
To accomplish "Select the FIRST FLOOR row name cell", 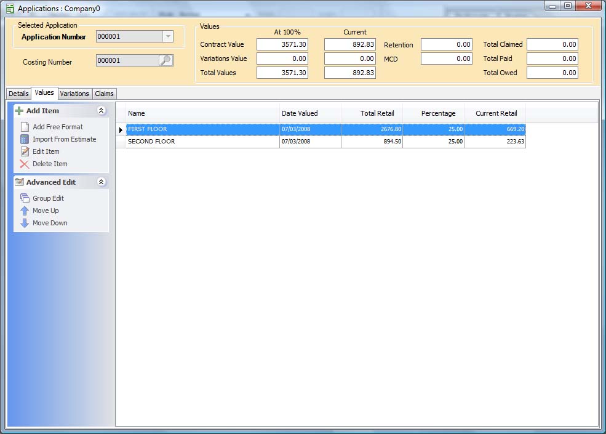I will (x=203, y=129).
